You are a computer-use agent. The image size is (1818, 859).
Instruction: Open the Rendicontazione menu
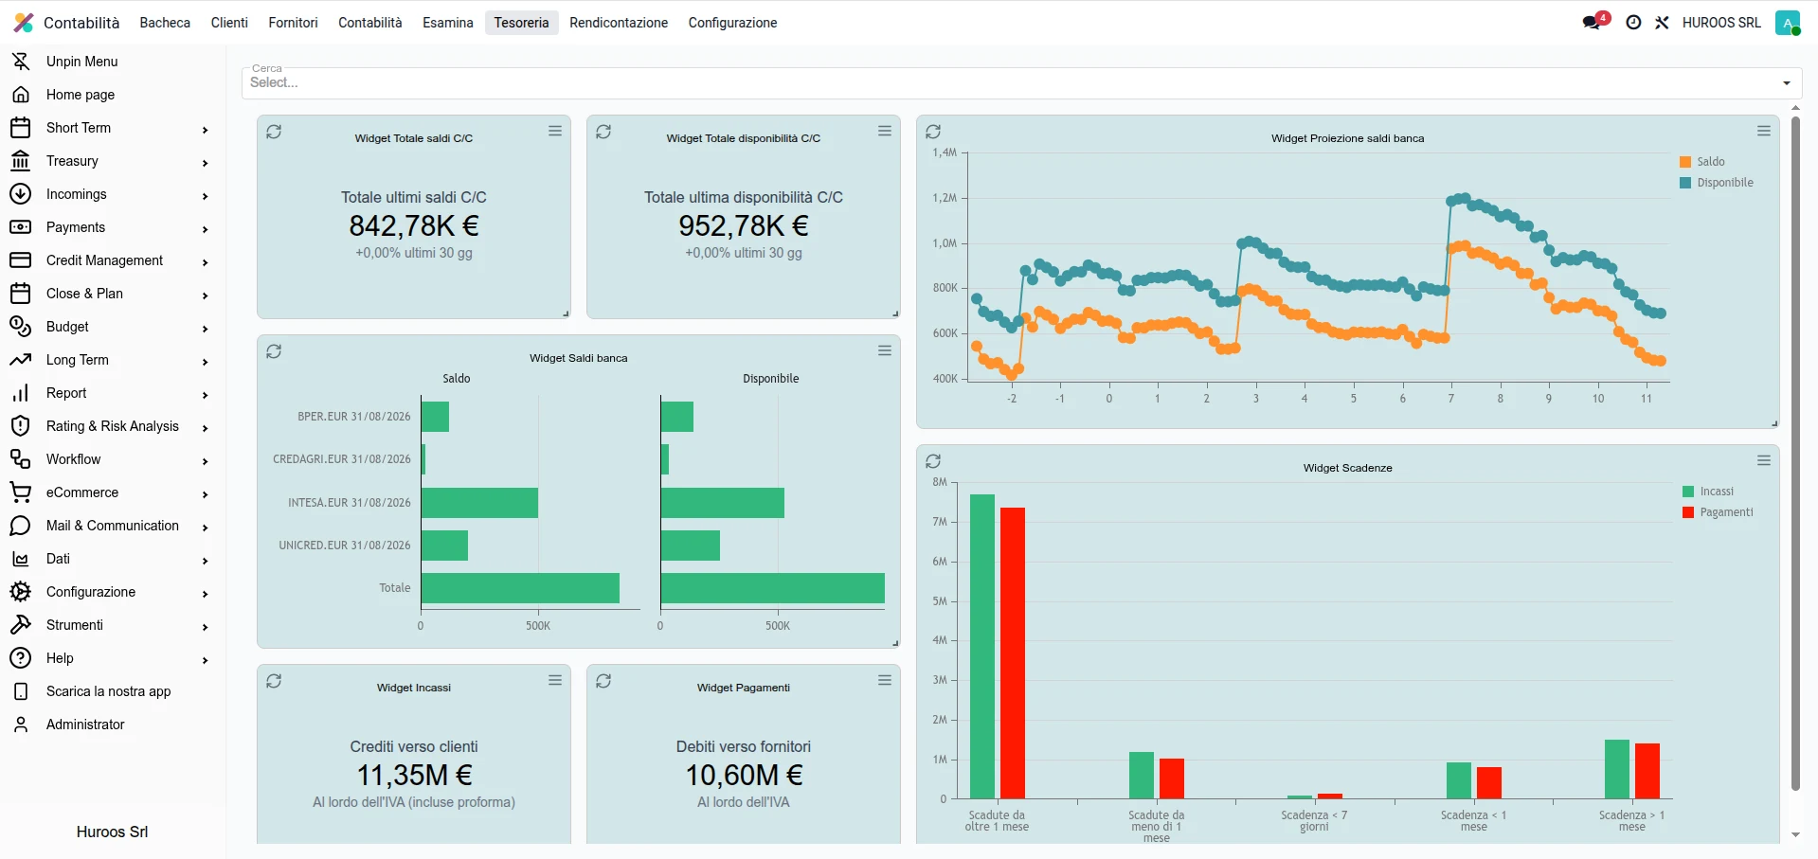click(619, 23)
